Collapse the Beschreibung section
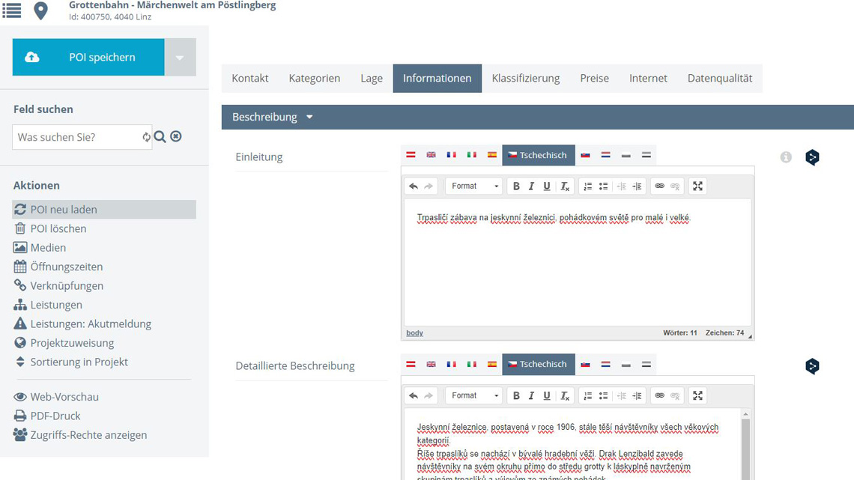Image resolution: width=854 pixels, height=480 pixels. (x=309, y=117)
